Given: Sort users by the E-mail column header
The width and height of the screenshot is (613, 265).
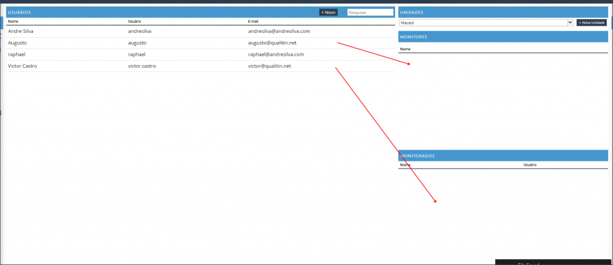Looking at the screenshot, I should pos(254,22).
